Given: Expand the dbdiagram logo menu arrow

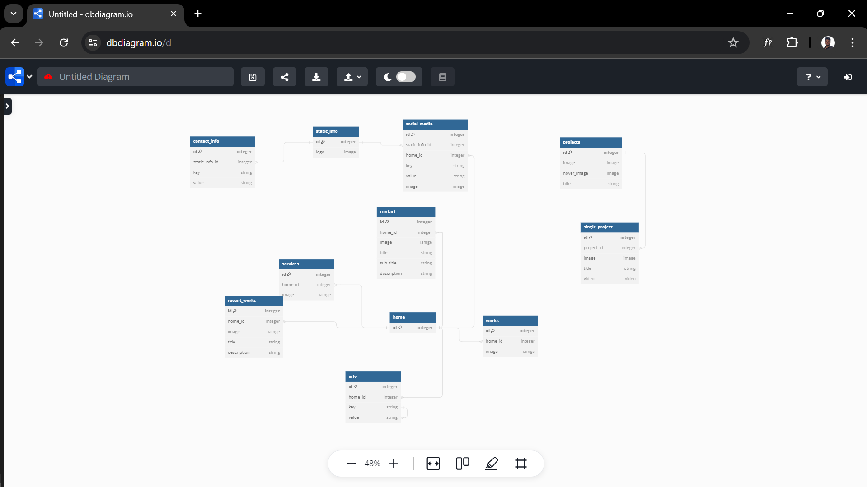Looking at the screenshot, I should coord(29,77).
